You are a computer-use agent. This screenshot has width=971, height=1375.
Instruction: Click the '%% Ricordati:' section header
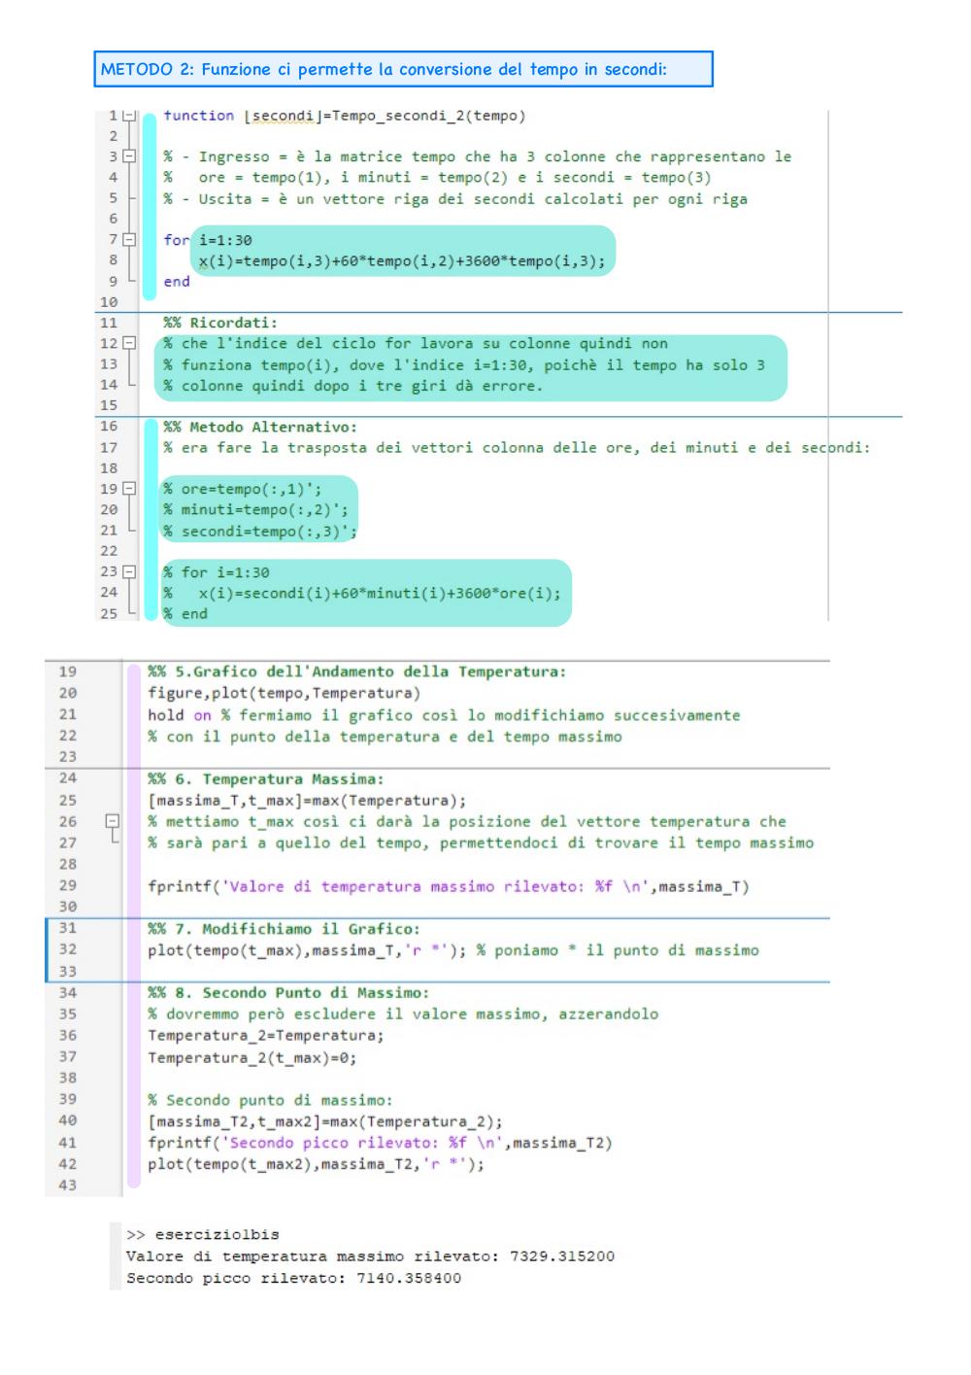click(x=220, y=323)
